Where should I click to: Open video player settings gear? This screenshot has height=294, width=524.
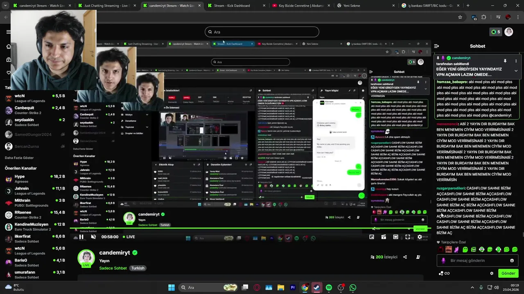coord(420,237)
